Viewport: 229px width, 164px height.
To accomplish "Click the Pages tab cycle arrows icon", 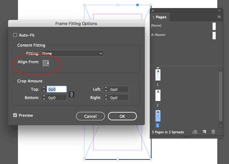I will pyautogui.click(x=153, y=17).
